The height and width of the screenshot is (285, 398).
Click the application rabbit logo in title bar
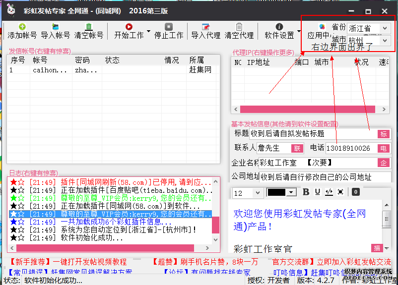coord(11,10)
